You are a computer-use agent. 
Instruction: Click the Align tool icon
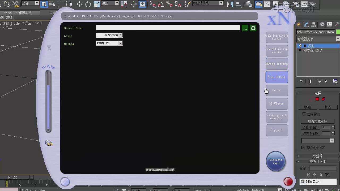click(239, 4)
